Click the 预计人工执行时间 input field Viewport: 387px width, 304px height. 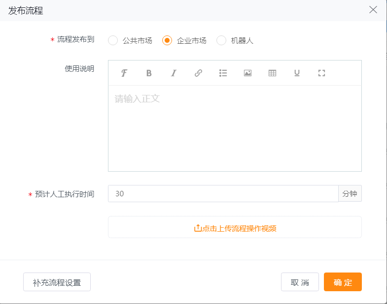click(x=223, y=194)
